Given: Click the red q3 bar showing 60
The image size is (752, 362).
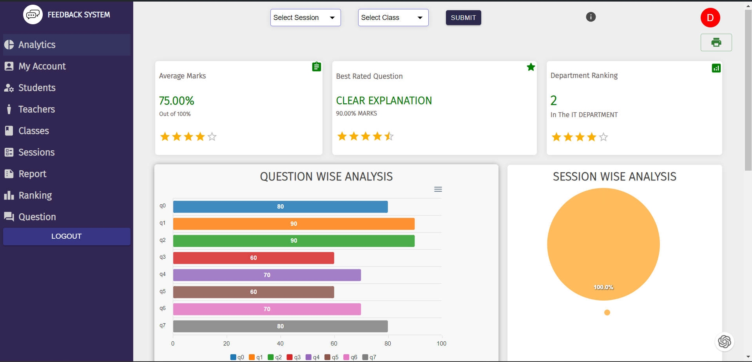Looking at the screenshot, I should [x=254, y=258].
